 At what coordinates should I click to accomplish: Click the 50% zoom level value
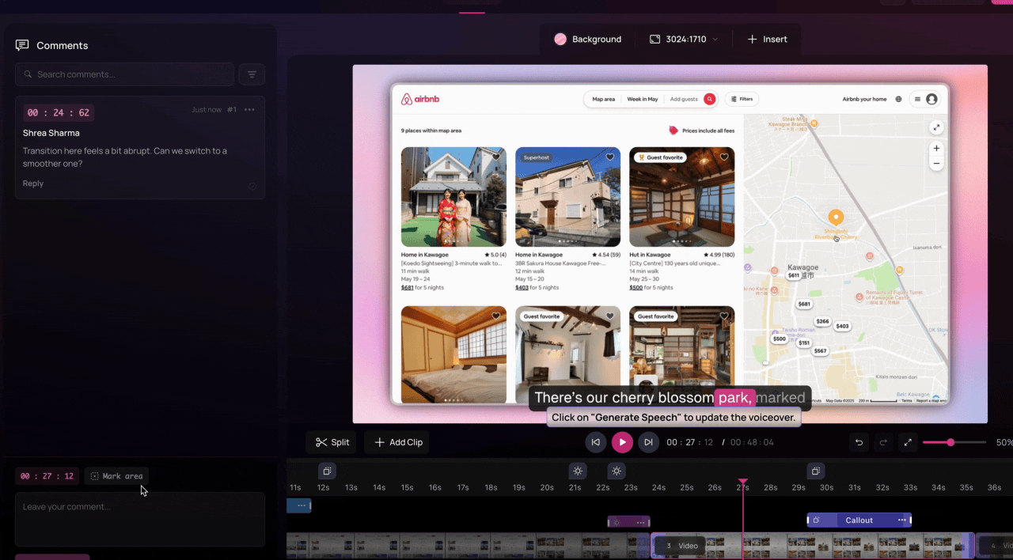pos(1004,442)
